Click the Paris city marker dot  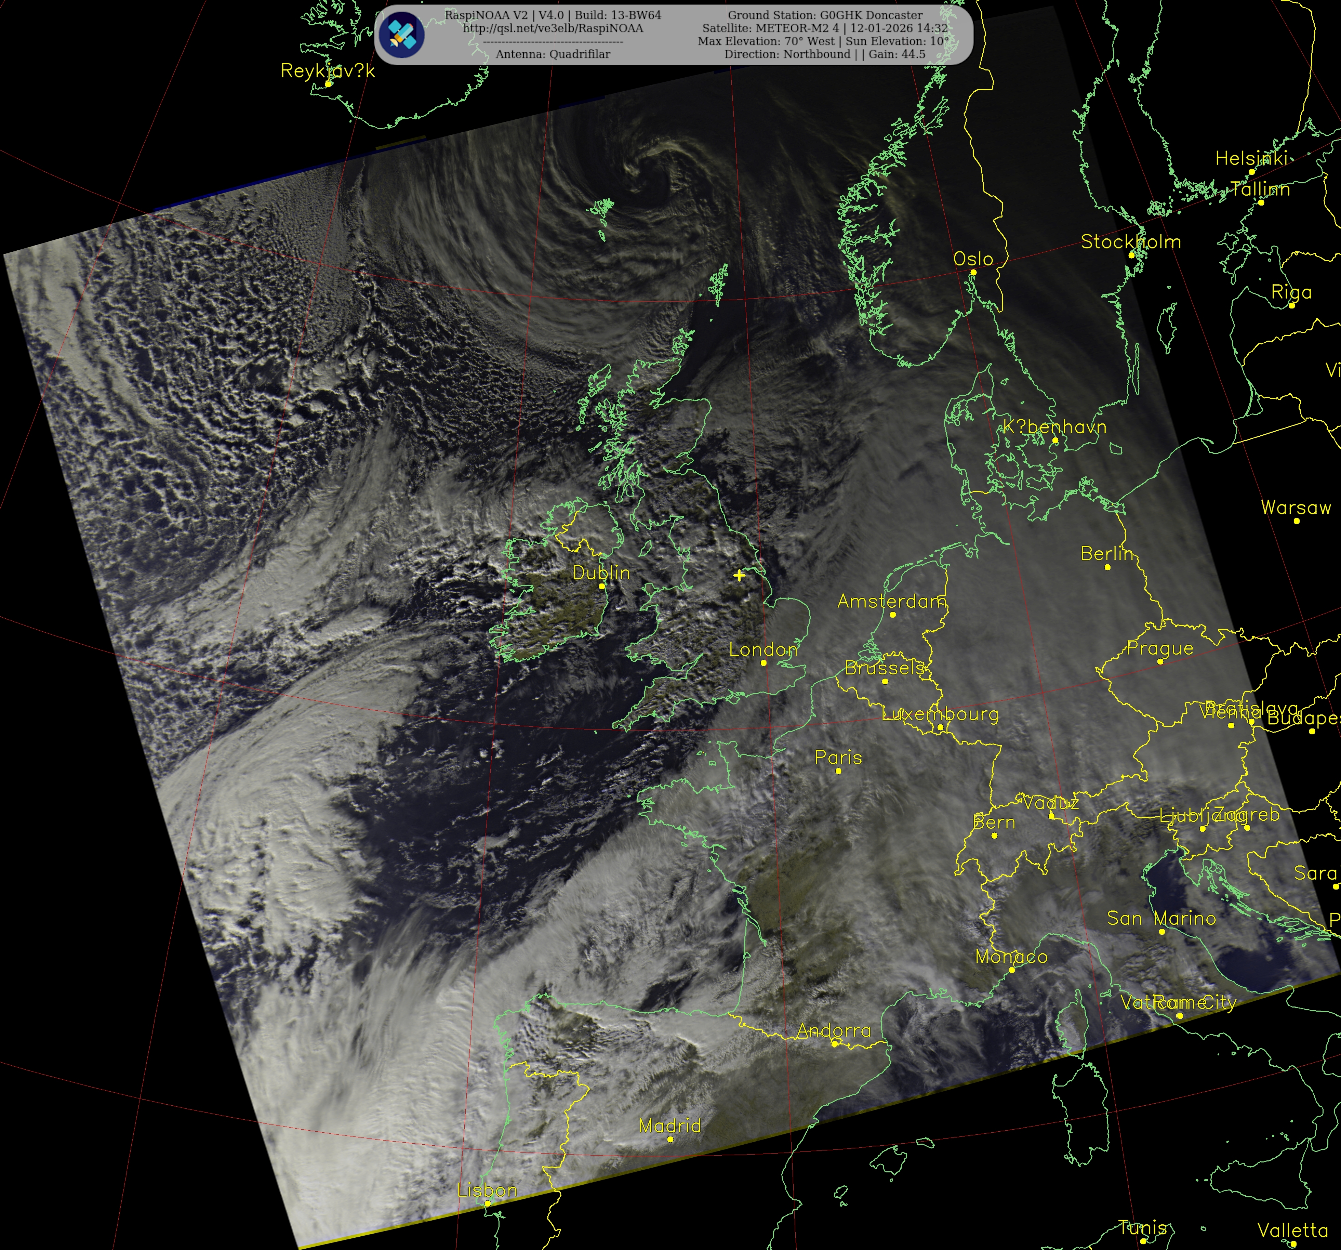tap(838, 771)
